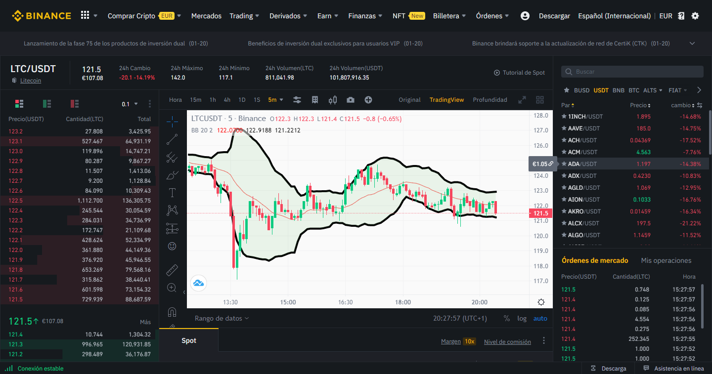Open the chart technical indicator settings sliders icon
The image size is (712, 374).
click(x=297, y=100)
